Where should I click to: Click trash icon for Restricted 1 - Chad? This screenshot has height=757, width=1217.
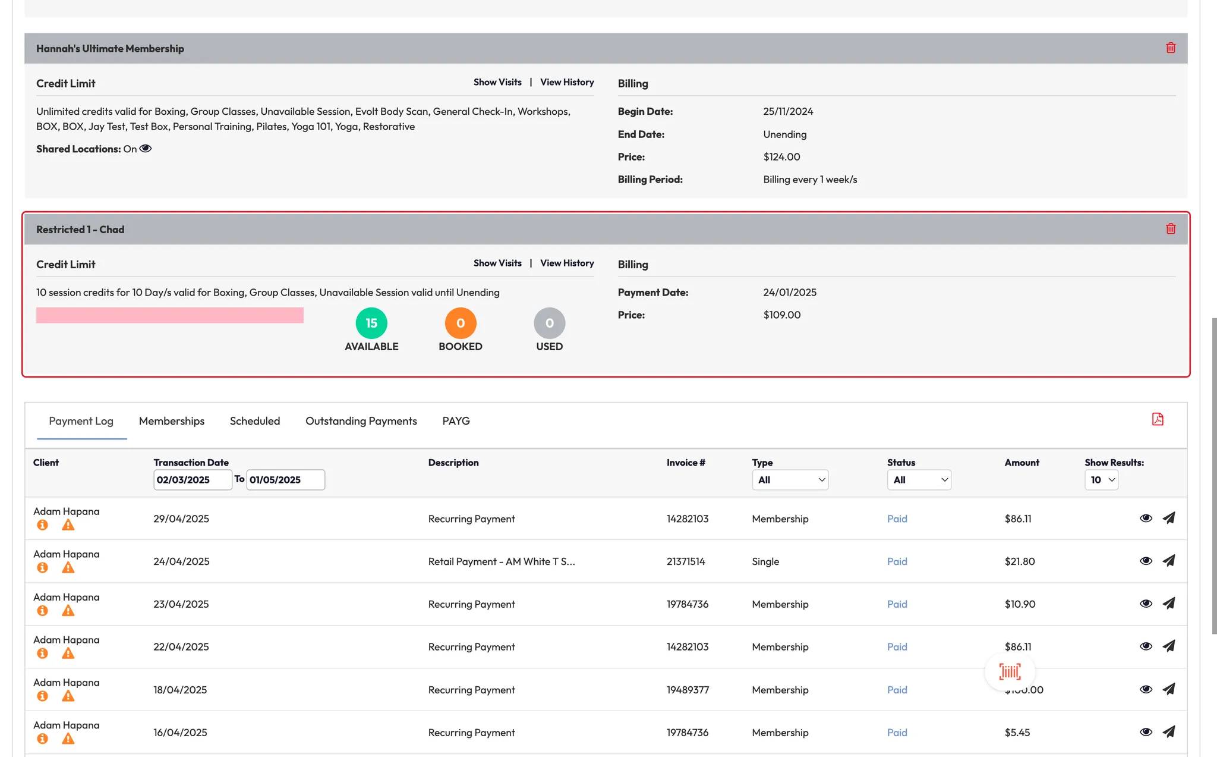tap(1170, 229)
